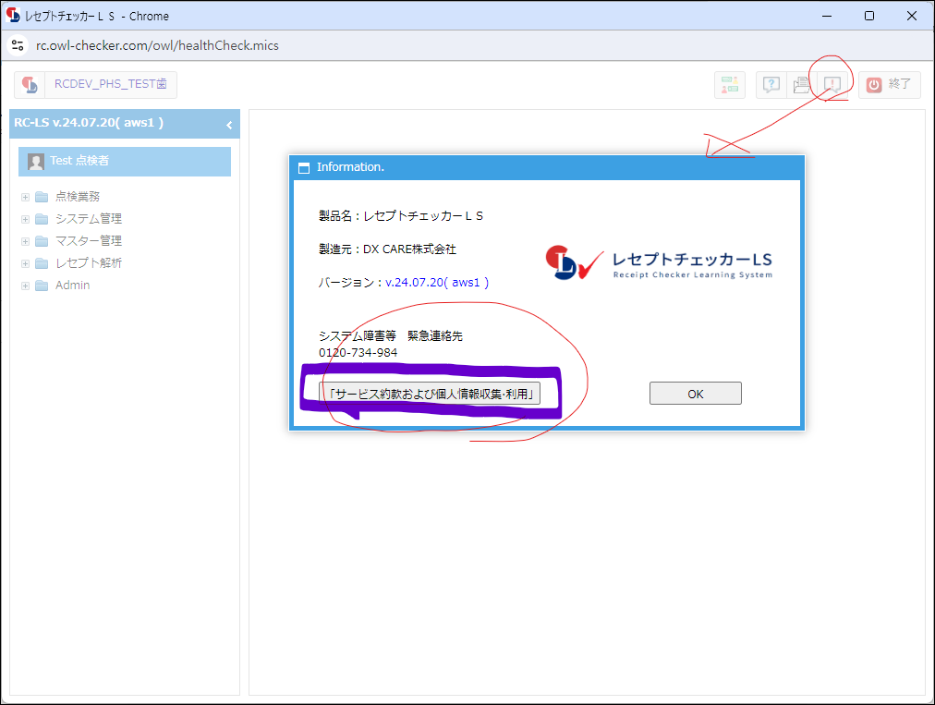The height and width of the screenshot is (705, 935).
Task: Maximize the Chrome window
Action: click(x=869, y=16)
